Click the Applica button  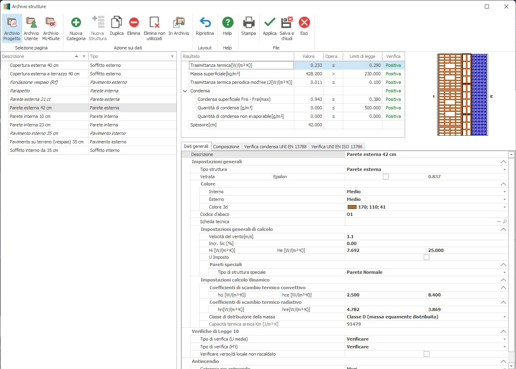(x=270, y=23)
